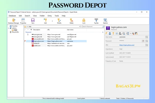Open database Properties from the toolbar

tap(23, 21)
